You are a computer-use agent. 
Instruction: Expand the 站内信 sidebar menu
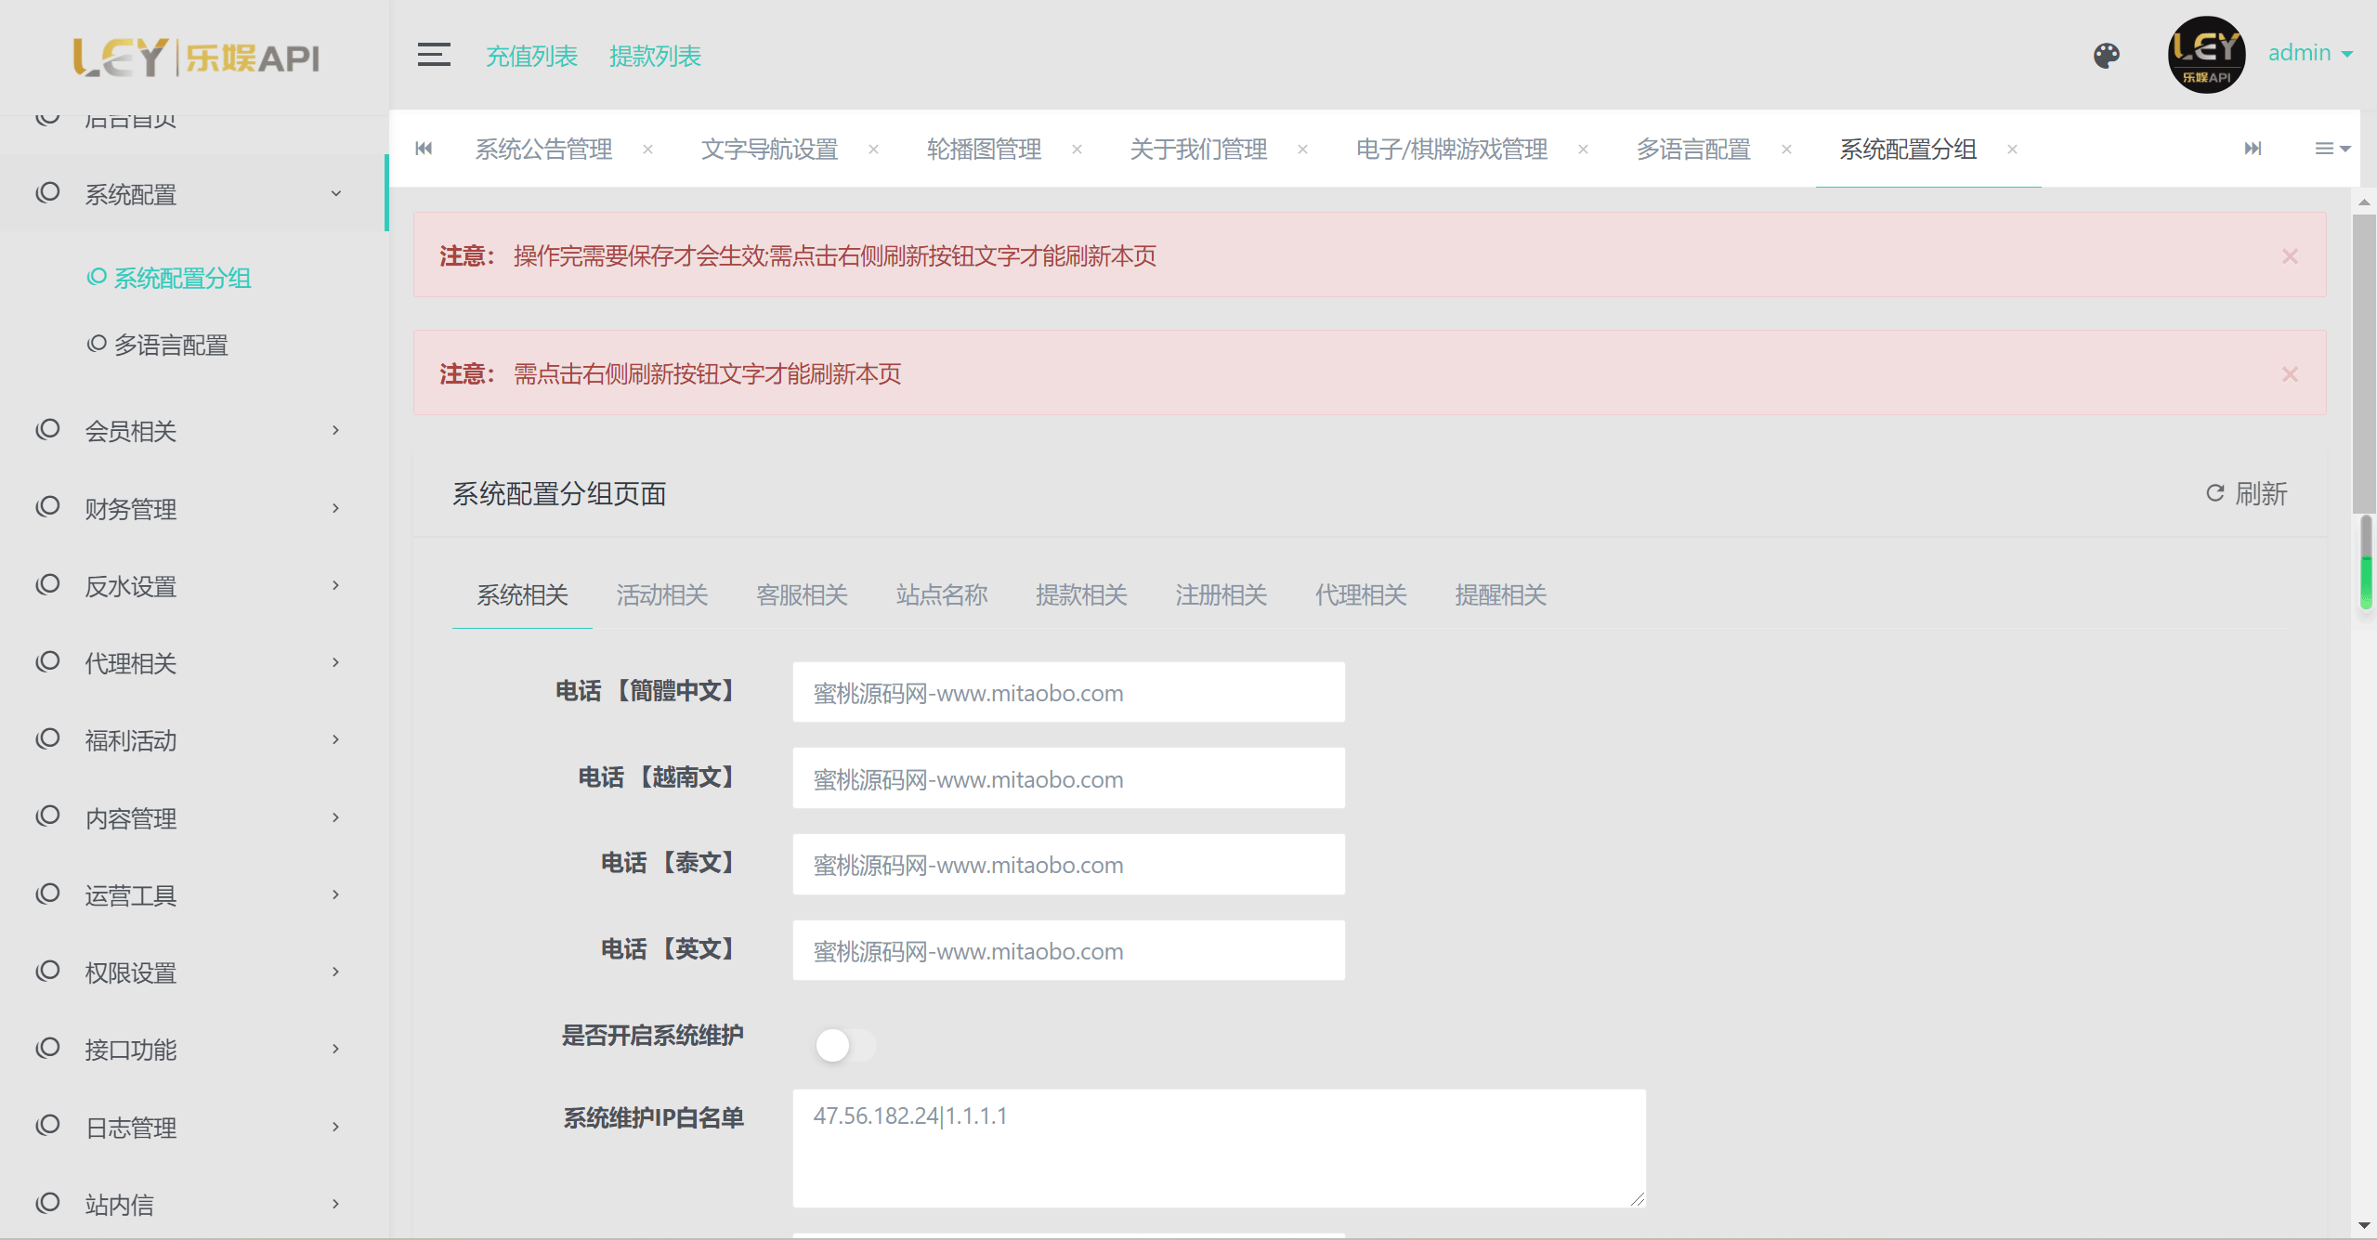(193, 1204)
